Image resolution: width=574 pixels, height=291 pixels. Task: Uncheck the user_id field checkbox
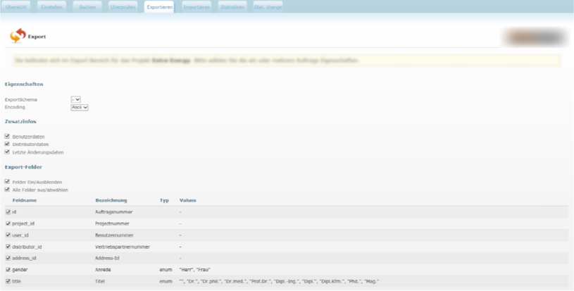pos(8,235)
